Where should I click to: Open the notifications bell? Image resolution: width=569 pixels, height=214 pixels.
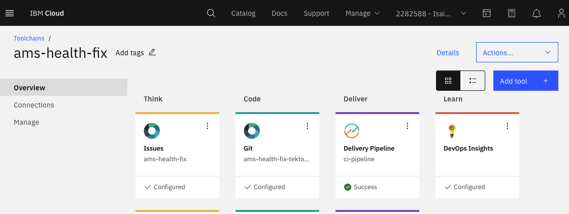(x=537, y=13)
